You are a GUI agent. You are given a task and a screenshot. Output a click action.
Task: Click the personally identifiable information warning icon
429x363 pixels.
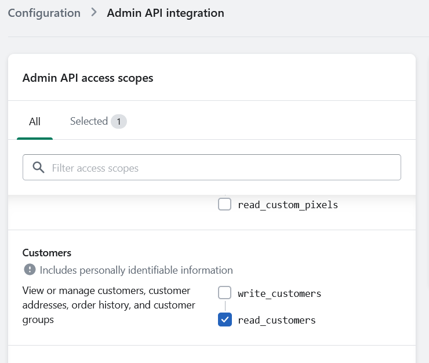[30, 270]
